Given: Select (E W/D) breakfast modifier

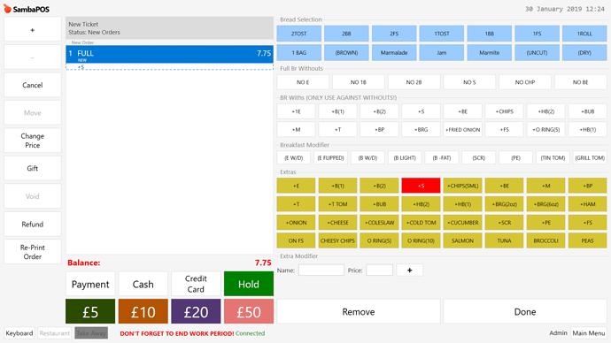Looking at the screenshot, I should (x=293, y=157).
